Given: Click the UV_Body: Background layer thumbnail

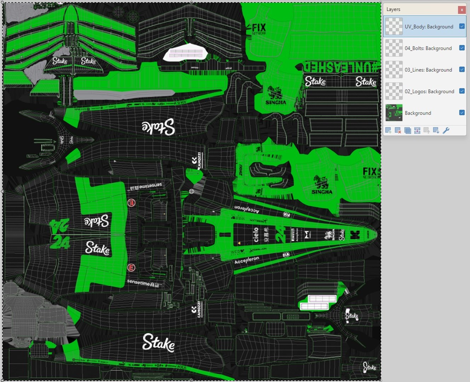Looking at the screenshot, I should tap(394, 27).
